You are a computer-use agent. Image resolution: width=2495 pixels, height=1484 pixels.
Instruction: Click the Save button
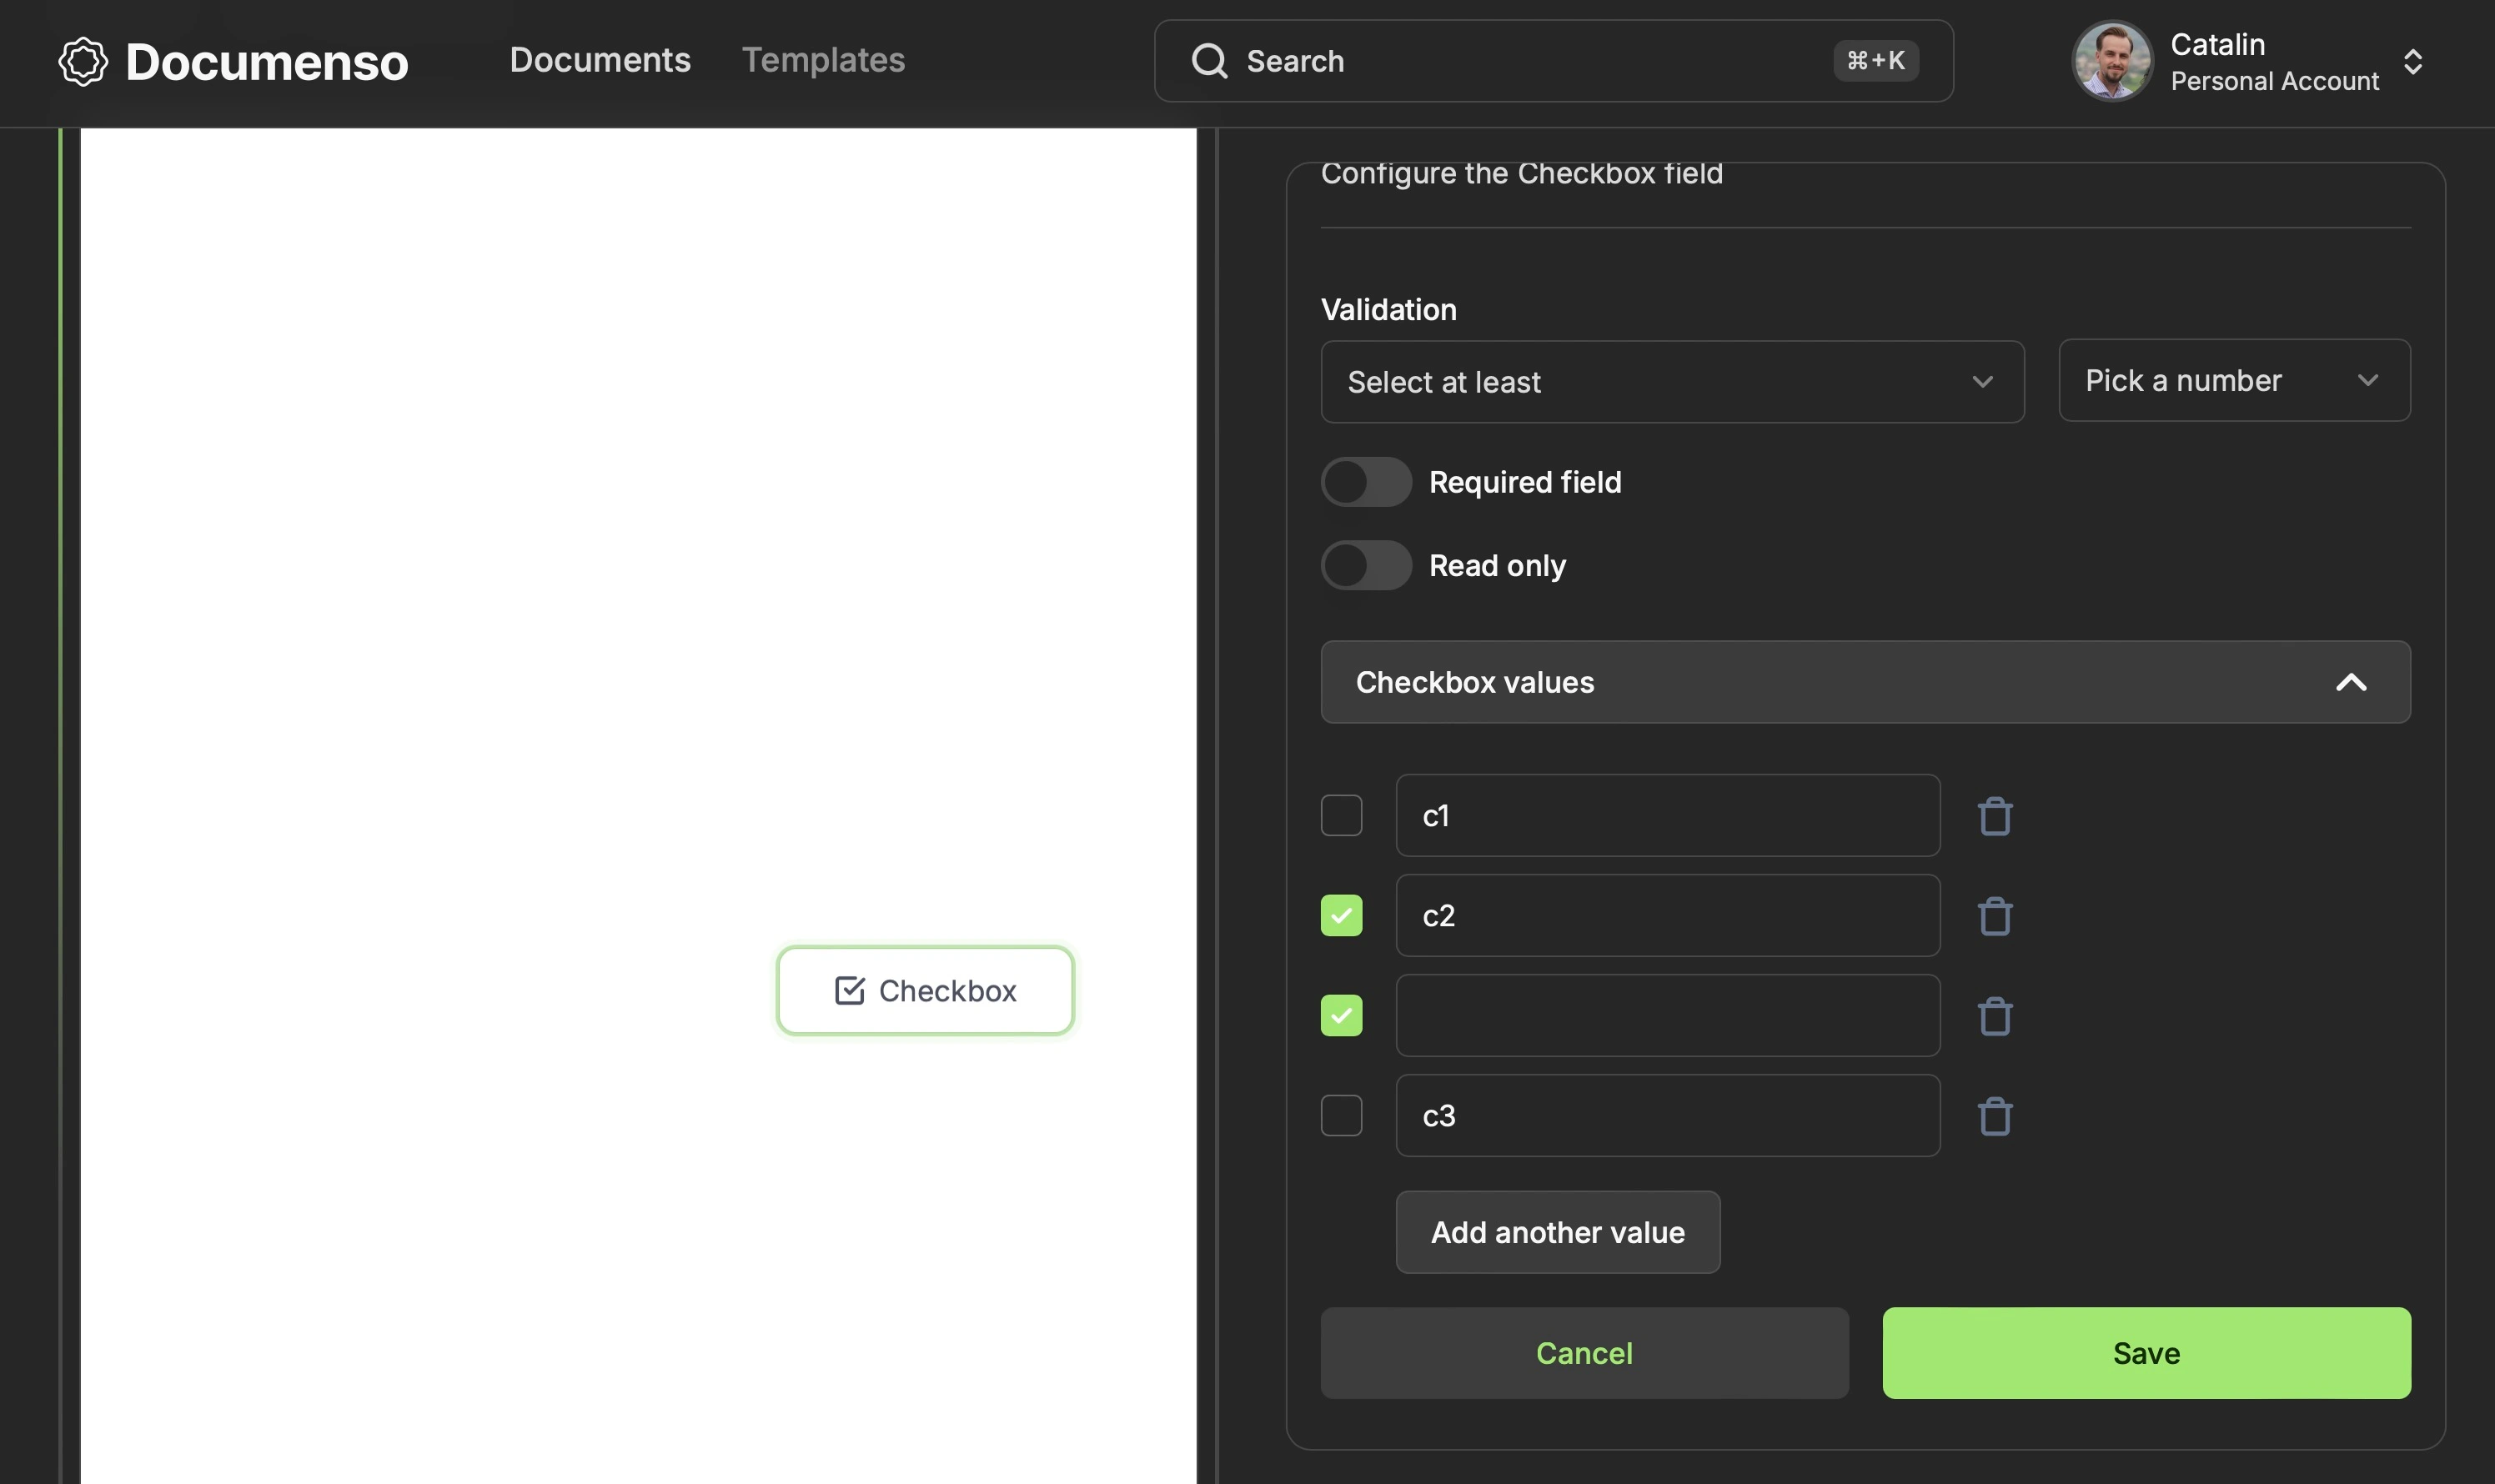(x=2147, y=1353)
